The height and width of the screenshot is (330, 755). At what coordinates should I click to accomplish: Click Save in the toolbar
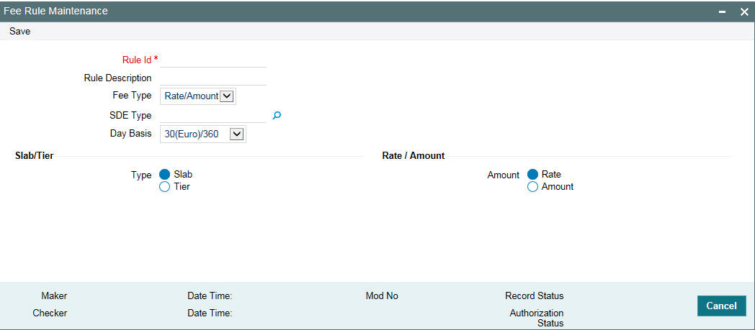click(x=19, y=31)
